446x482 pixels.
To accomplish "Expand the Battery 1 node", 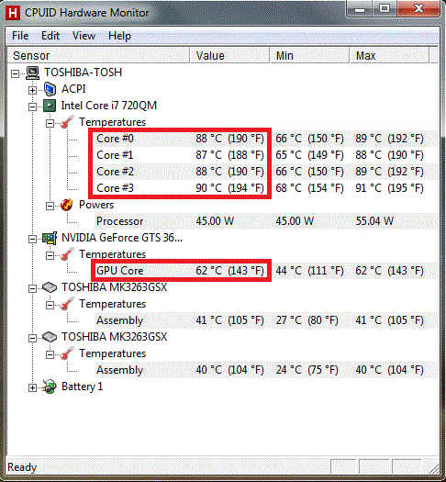I will click(32, 388).
